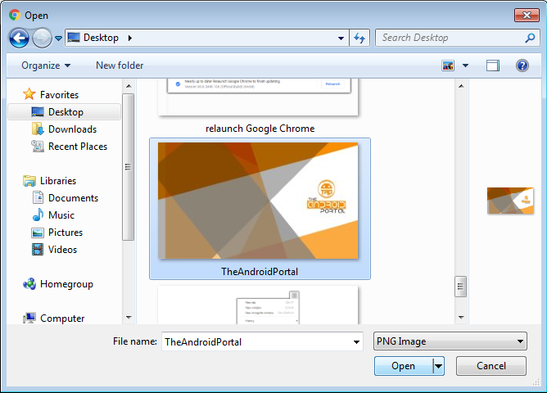Click file list scroll up arrow
The height and width of the screenshot is (393, 547).
461,86
